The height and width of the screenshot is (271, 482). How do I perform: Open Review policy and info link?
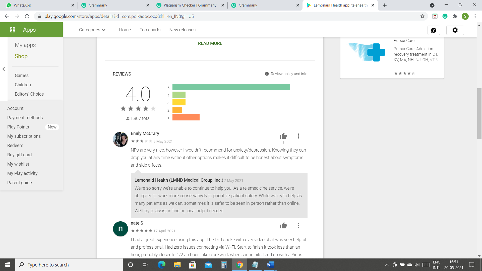[289, 74]
